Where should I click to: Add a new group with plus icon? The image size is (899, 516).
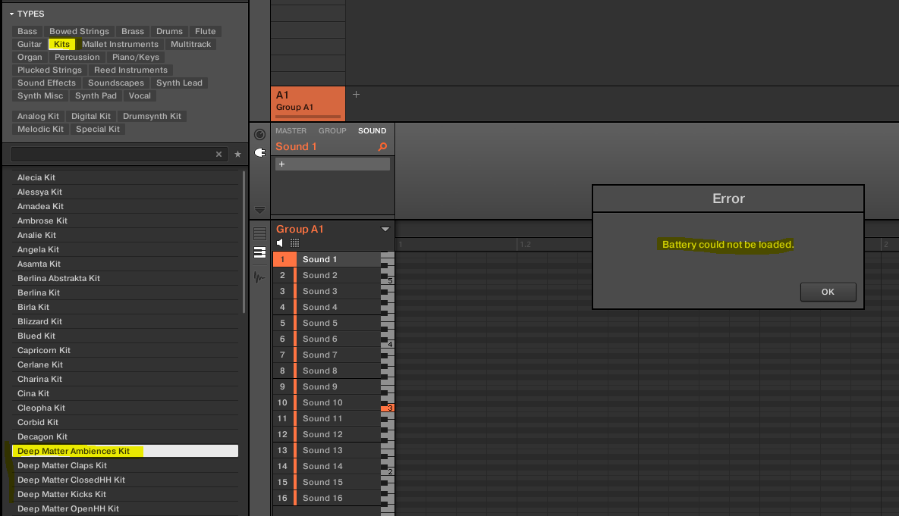click(356, 95)
